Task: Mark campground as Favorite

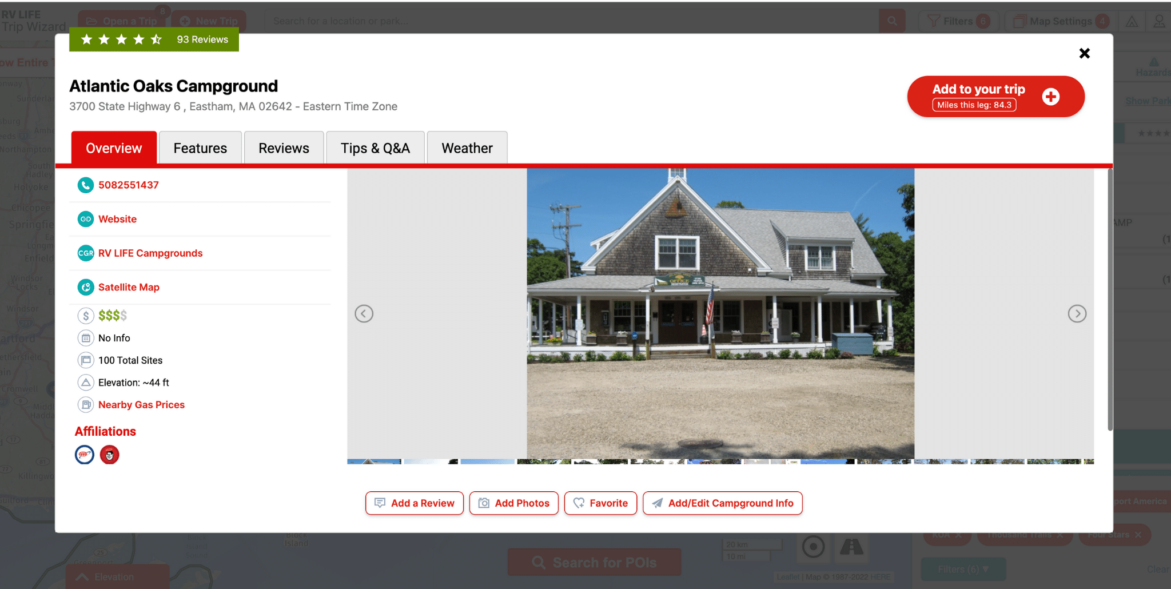Action: point(600,503)
